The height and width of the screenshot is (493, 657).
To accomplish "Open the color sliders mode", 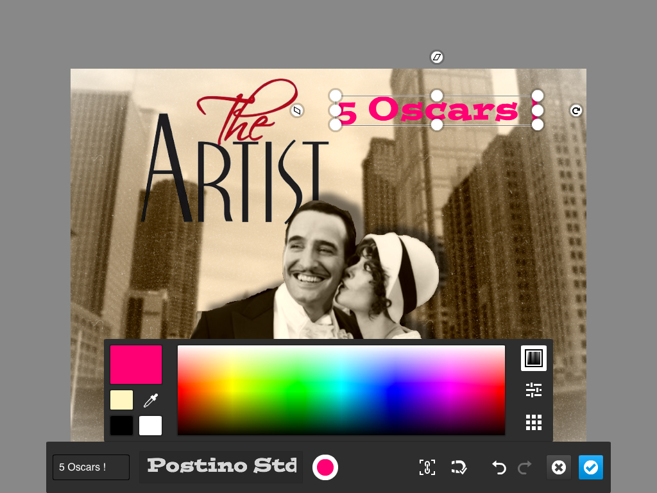I will (533, 390).
